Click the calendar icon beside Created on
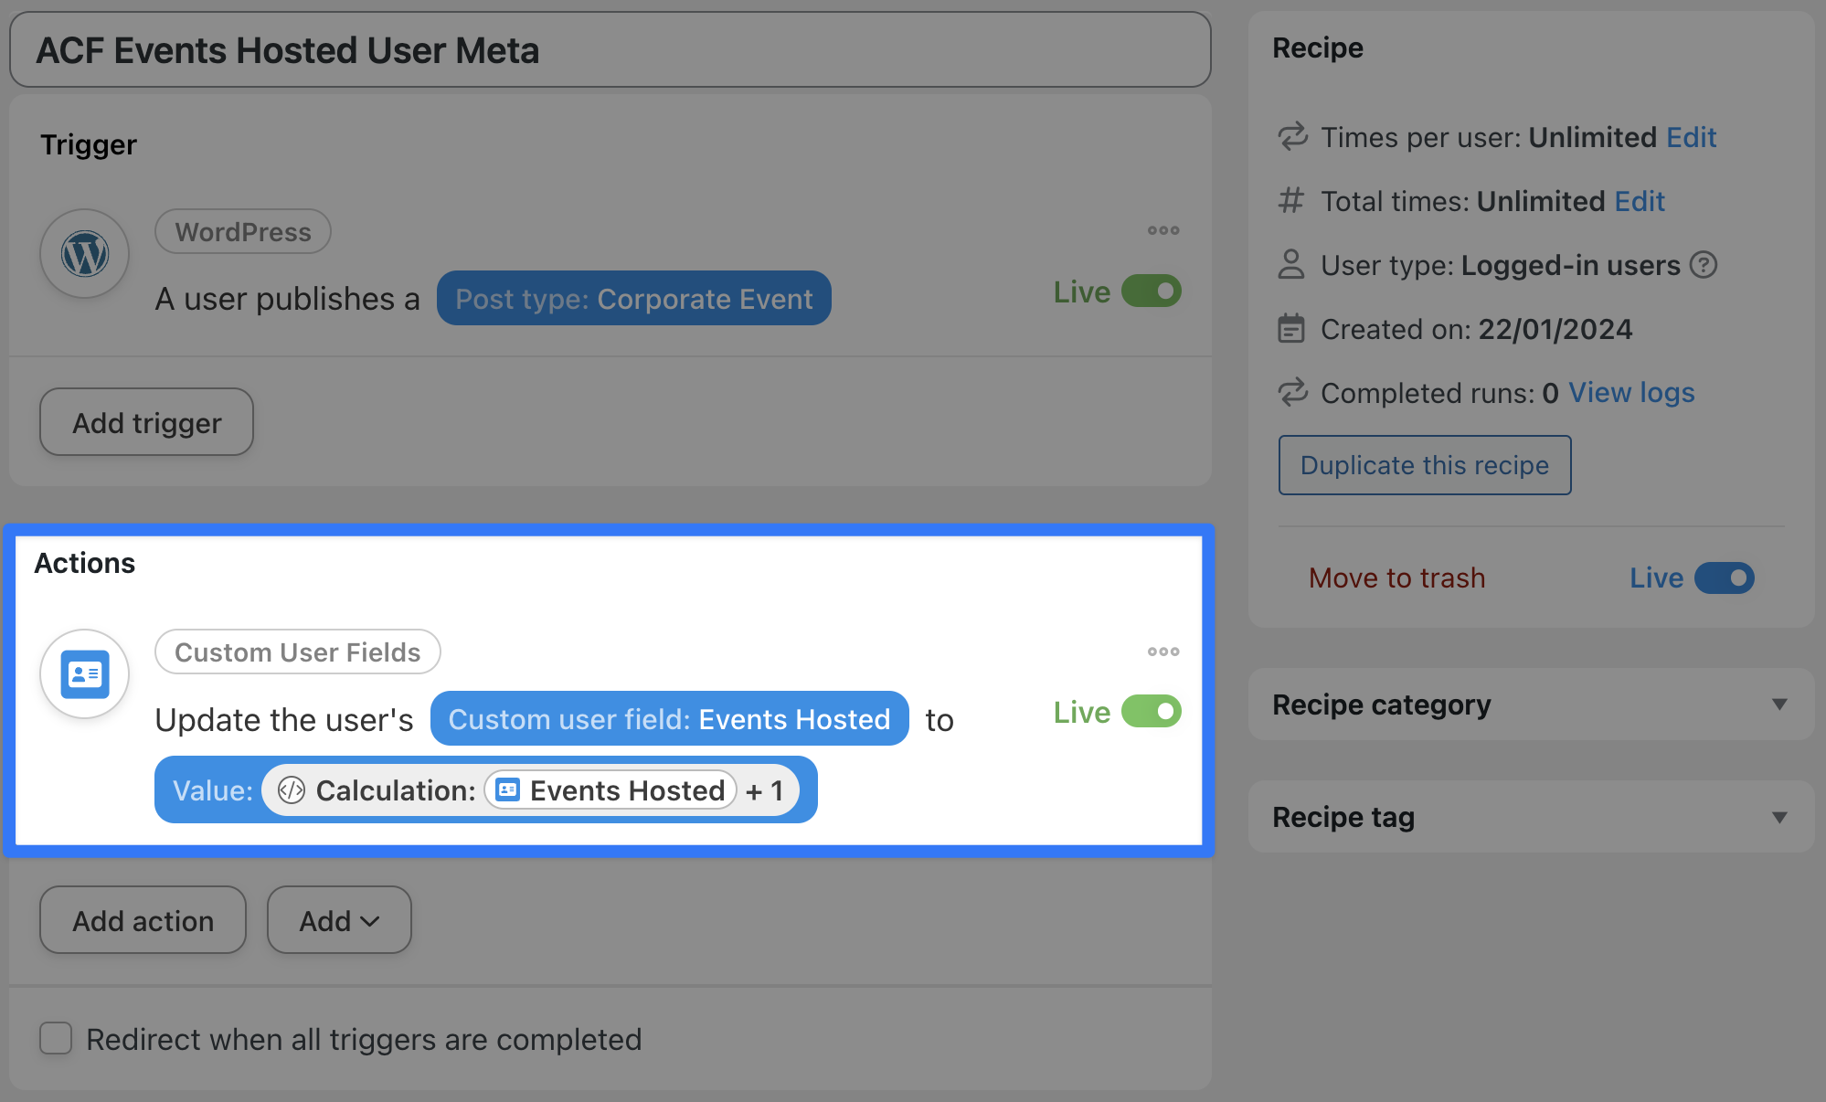The image size is (1826, 1102). (1290, 329)
